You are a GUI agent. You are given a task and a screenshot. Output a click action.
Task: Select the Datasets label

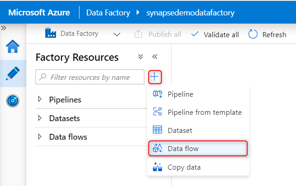(x=64, y=118)
